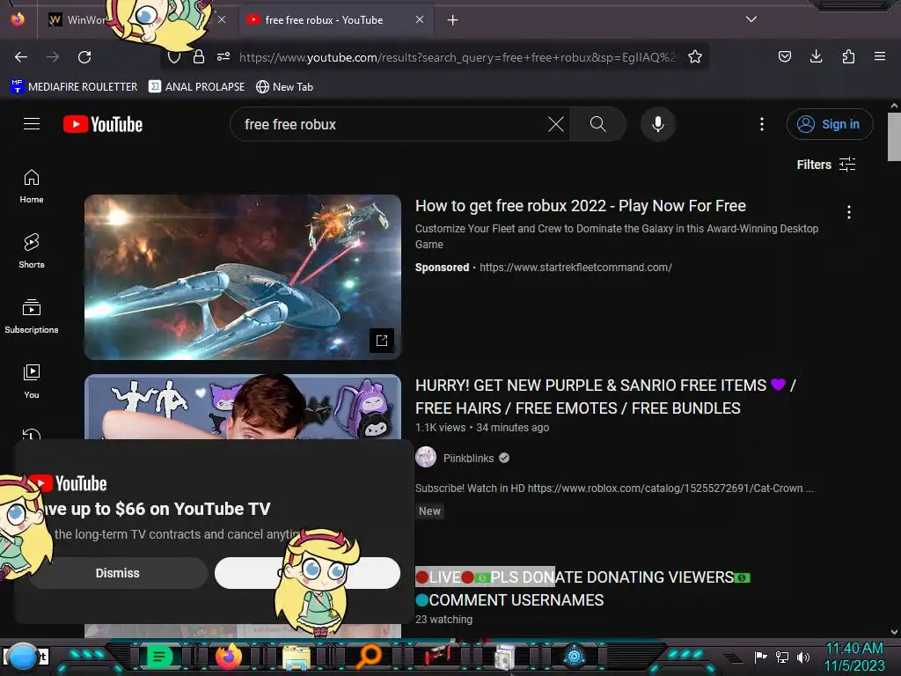Click the Piinkblinks channel avatar
This screenshot has width=901, height=676.
pyautogui.click(x=426, y=458)
